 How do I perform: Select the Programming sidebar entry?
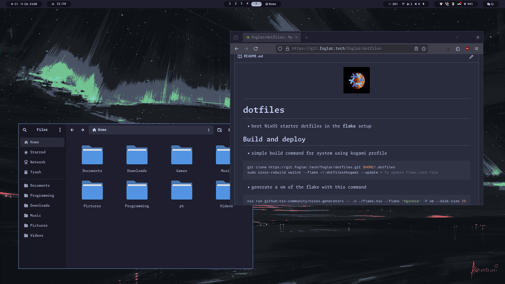pyautogui.click(x=42, y=195)
